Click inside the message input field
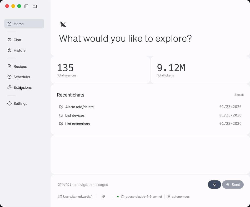250x207 pixels. click(x=118, y=184)
